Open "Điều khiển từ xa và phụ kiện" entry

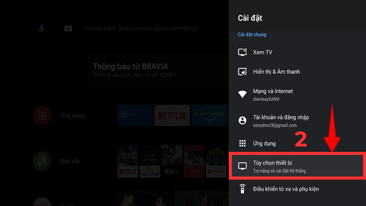(x=297, y=189)
